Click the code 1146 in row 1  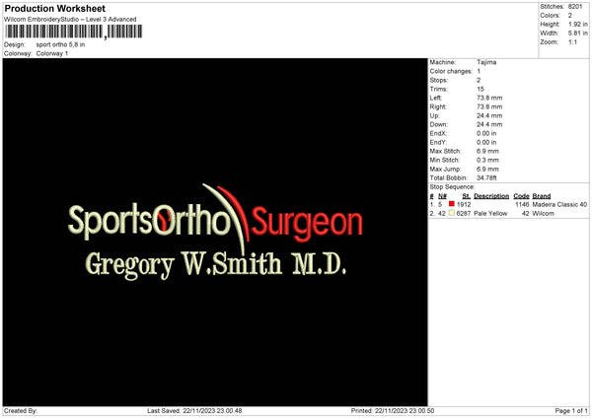coord(522,204)
